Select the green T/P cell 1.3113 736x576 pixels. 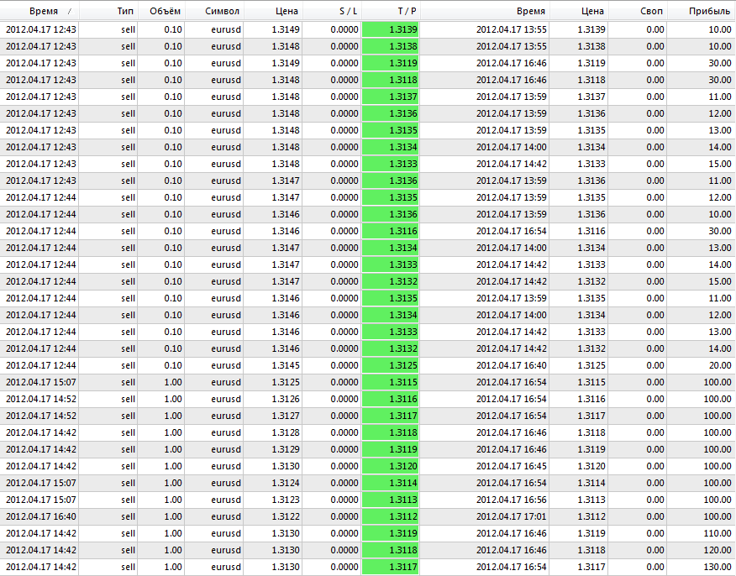390,500
